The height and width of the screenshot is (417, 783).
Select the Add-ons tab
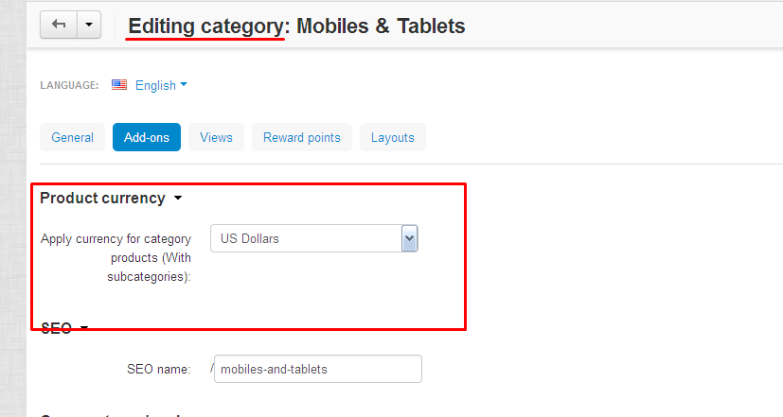[x=147, y=137]
